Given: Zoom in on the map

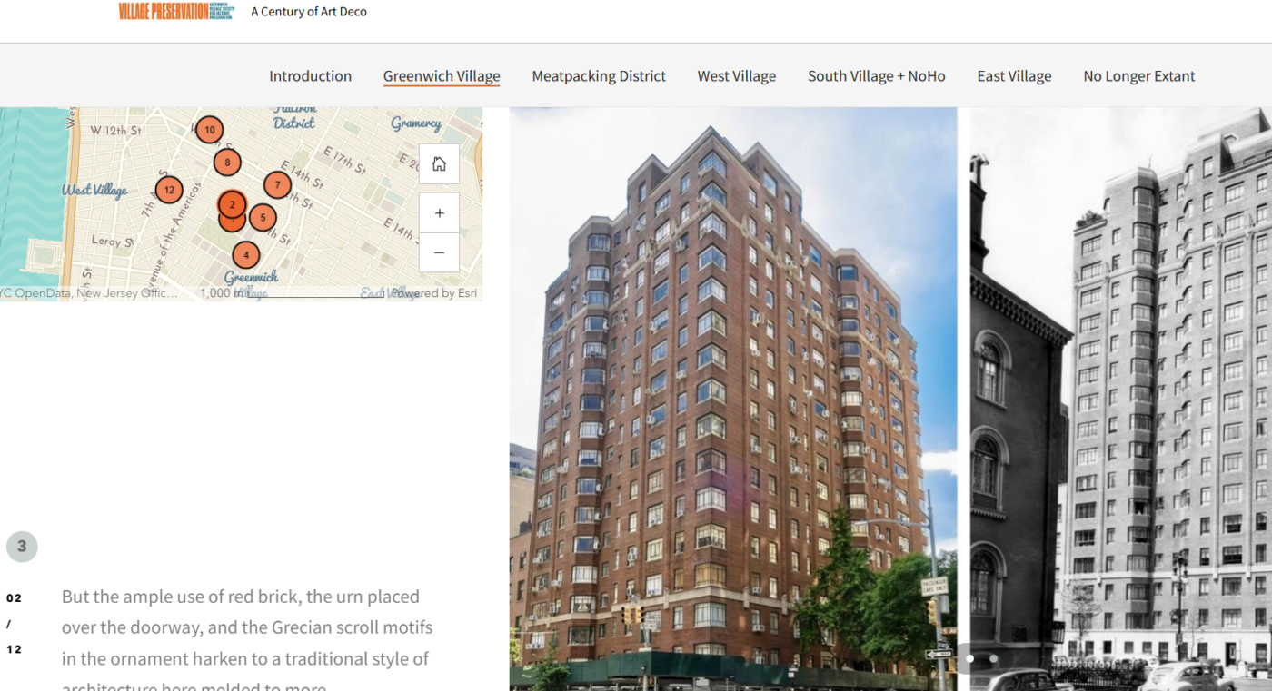Looking at the screenshot, I should pos(439,213).
